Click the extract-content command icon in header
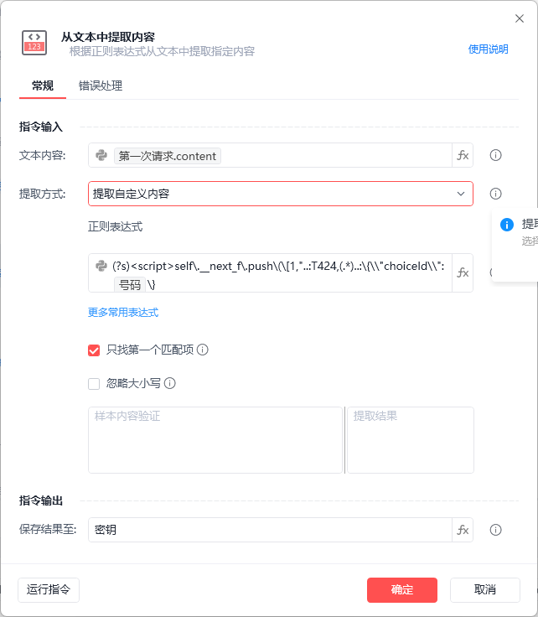Screen dimensions: 538x617 [34, 43]
